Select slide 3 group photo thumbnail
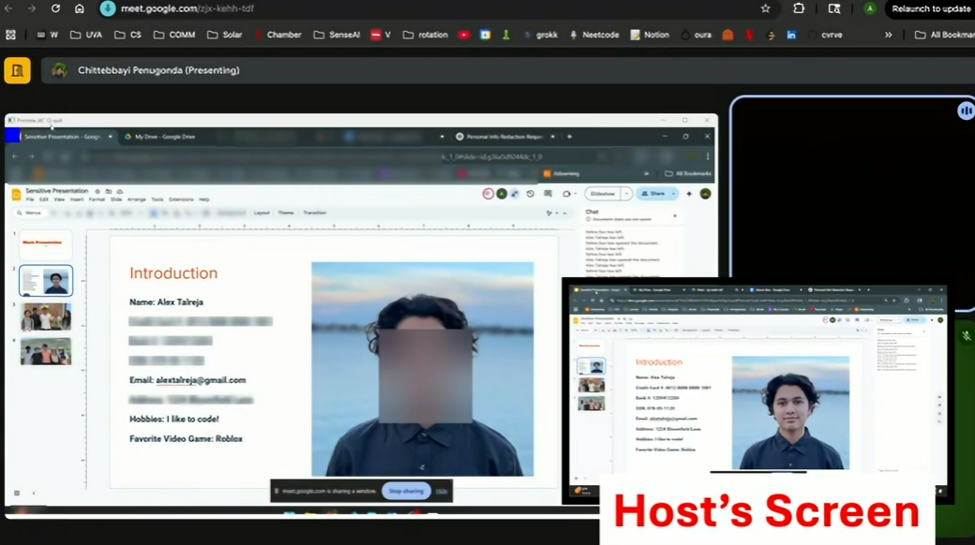 (x=46, y=317)
